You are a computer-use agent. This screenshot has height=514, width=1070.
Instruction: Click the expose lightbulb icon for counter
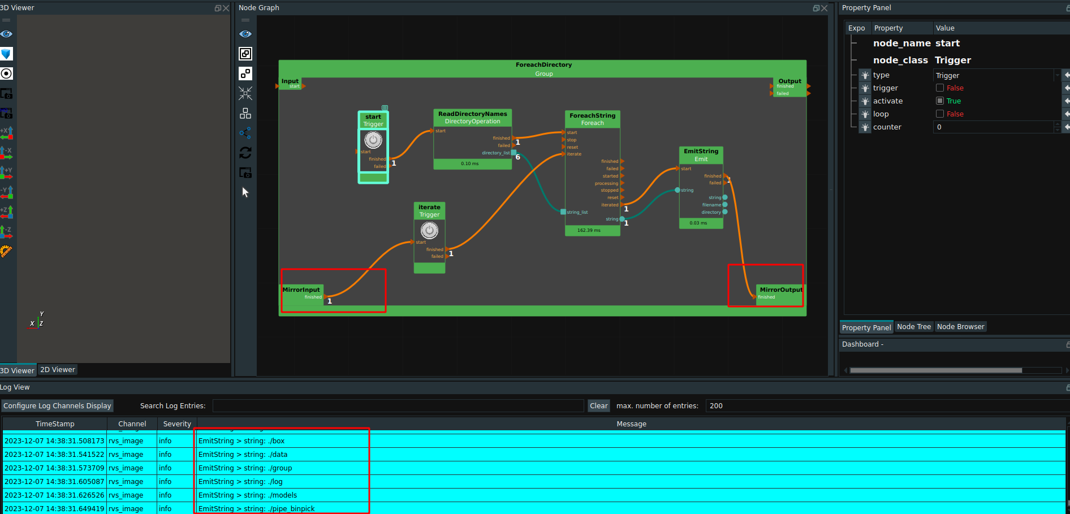point(865,127)
